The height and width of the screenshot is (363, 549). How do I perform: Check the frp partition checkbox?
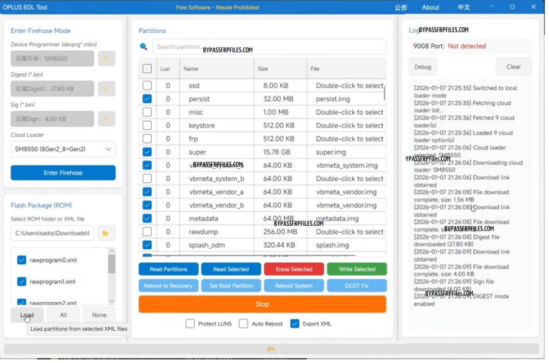(x=147, y=139)
